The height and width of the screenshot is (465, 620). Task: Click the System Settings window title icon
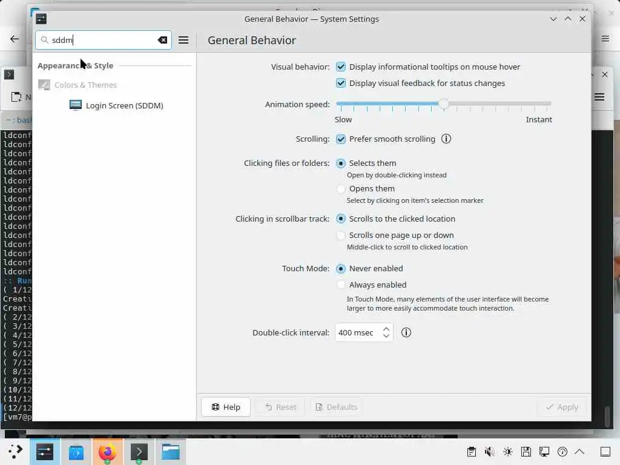41,19
